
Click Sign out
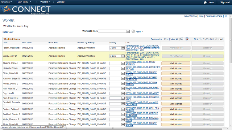[225, 2]
